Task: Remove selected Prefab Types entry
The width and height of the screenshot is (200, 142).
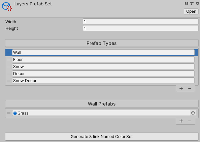Action: 190,88
